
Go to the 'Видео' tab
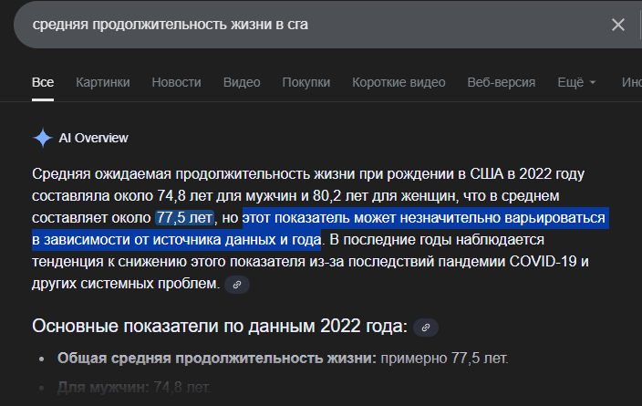pos(242,82)
